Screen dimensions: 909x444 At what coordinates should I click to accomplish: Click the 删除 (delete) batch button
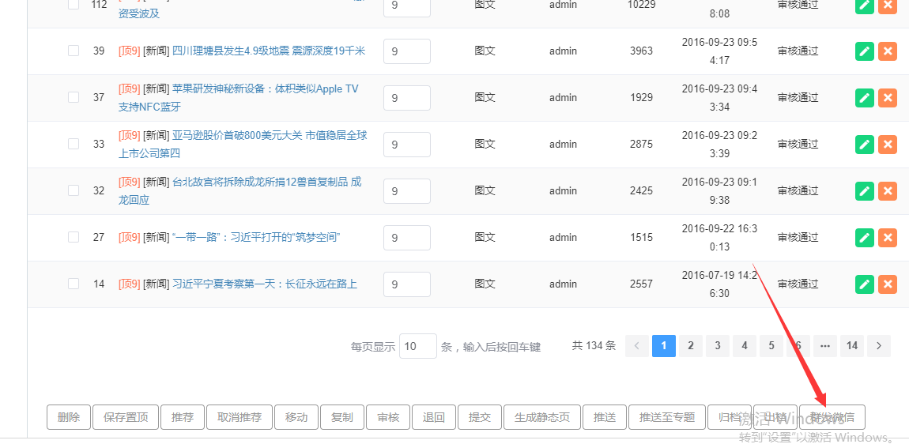pyautogui.click(x=69, y=417)
